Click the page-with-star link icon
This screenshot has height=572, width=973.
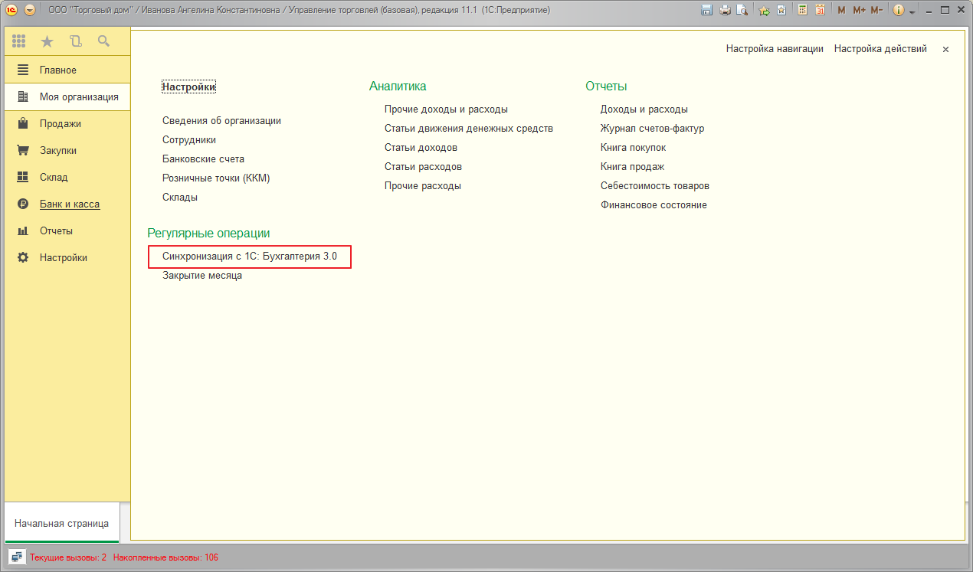(x=781, y=10)
